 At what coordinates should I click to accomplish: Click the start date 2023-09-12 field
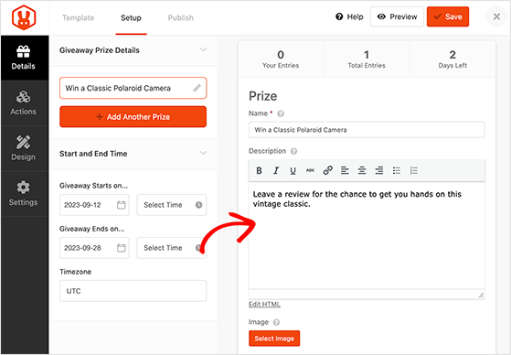(x=94, y=205)
